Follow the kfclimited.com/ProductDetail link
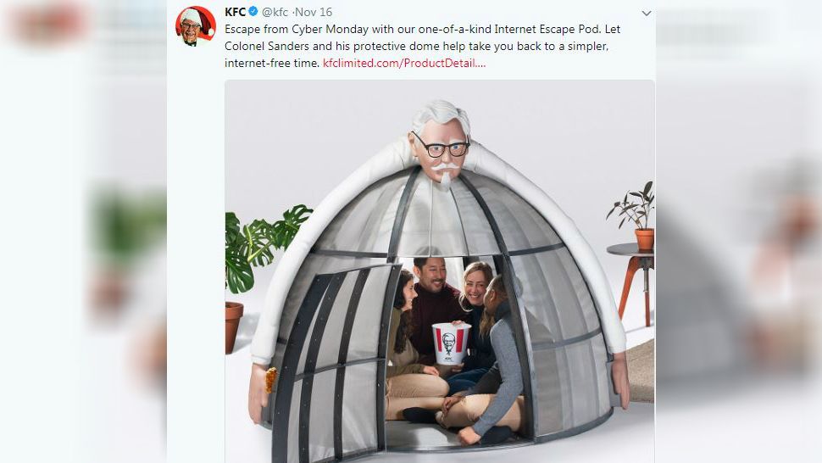Screen dimensions: 822x463 pos(404,63)
